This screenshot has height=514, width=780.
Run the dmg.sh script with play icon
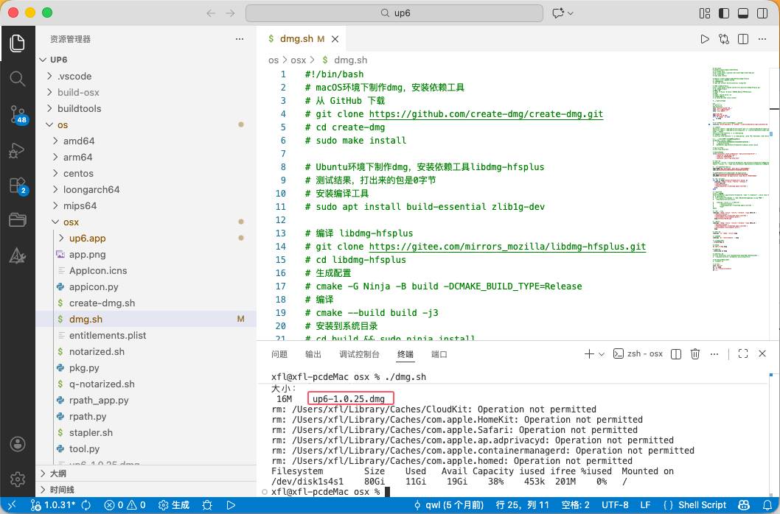pos(705,39)
